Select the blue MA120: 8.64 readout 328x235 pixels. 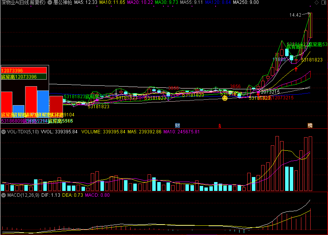218,2
